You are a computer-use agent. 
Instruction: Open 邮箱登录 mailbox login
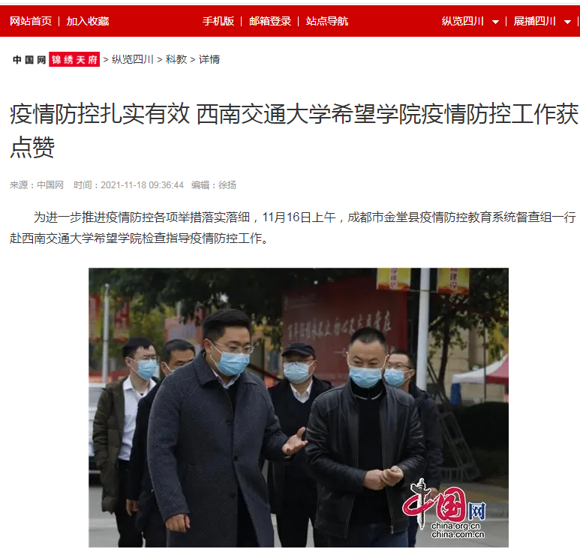coord(270,21)
